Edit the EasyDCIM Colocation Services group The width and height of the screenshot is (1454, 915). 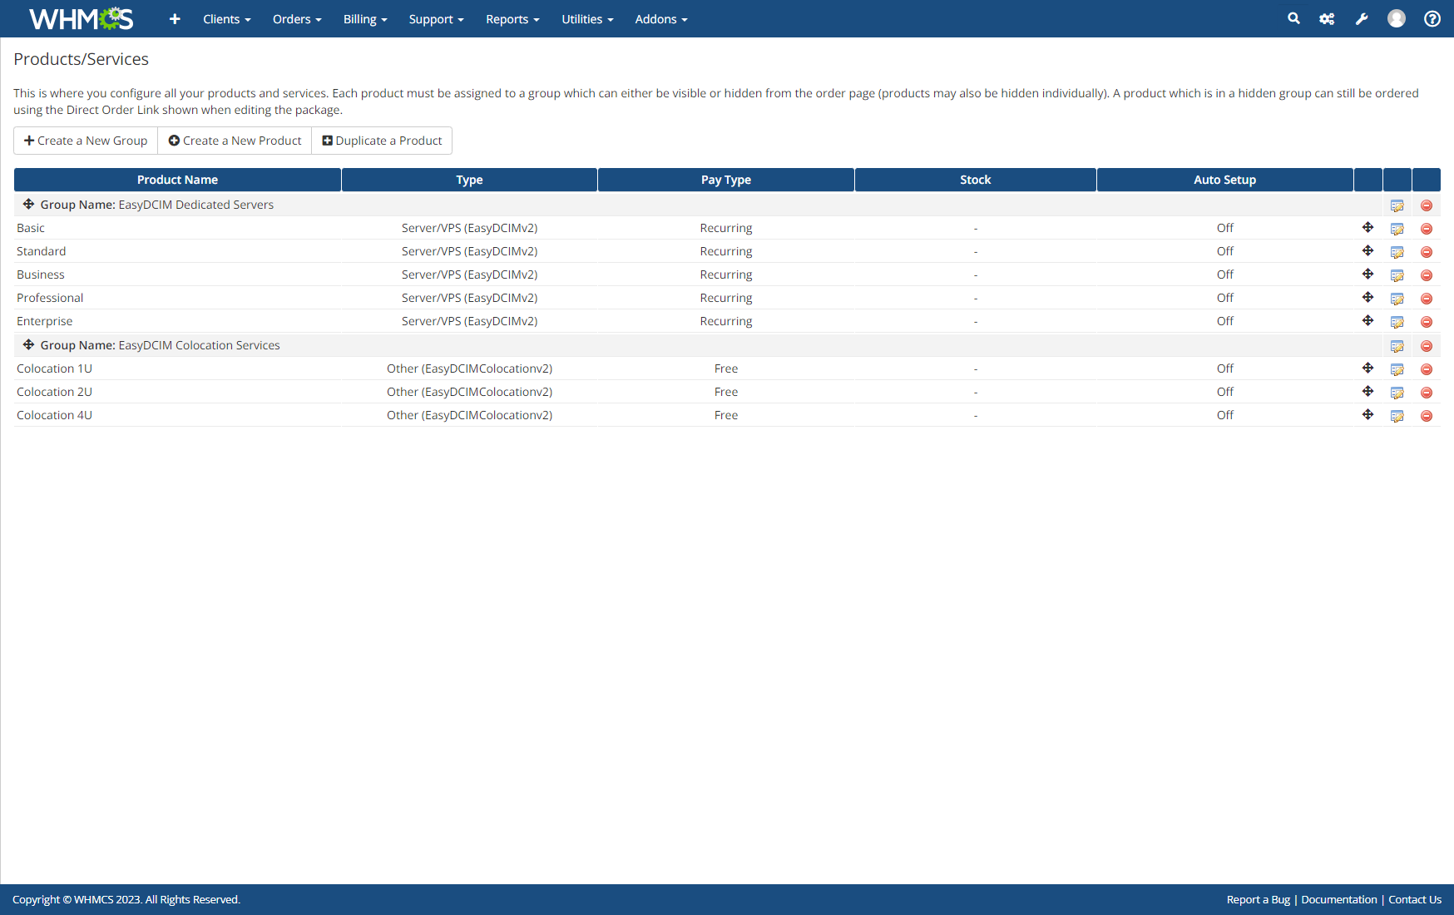click(1397, 346)
